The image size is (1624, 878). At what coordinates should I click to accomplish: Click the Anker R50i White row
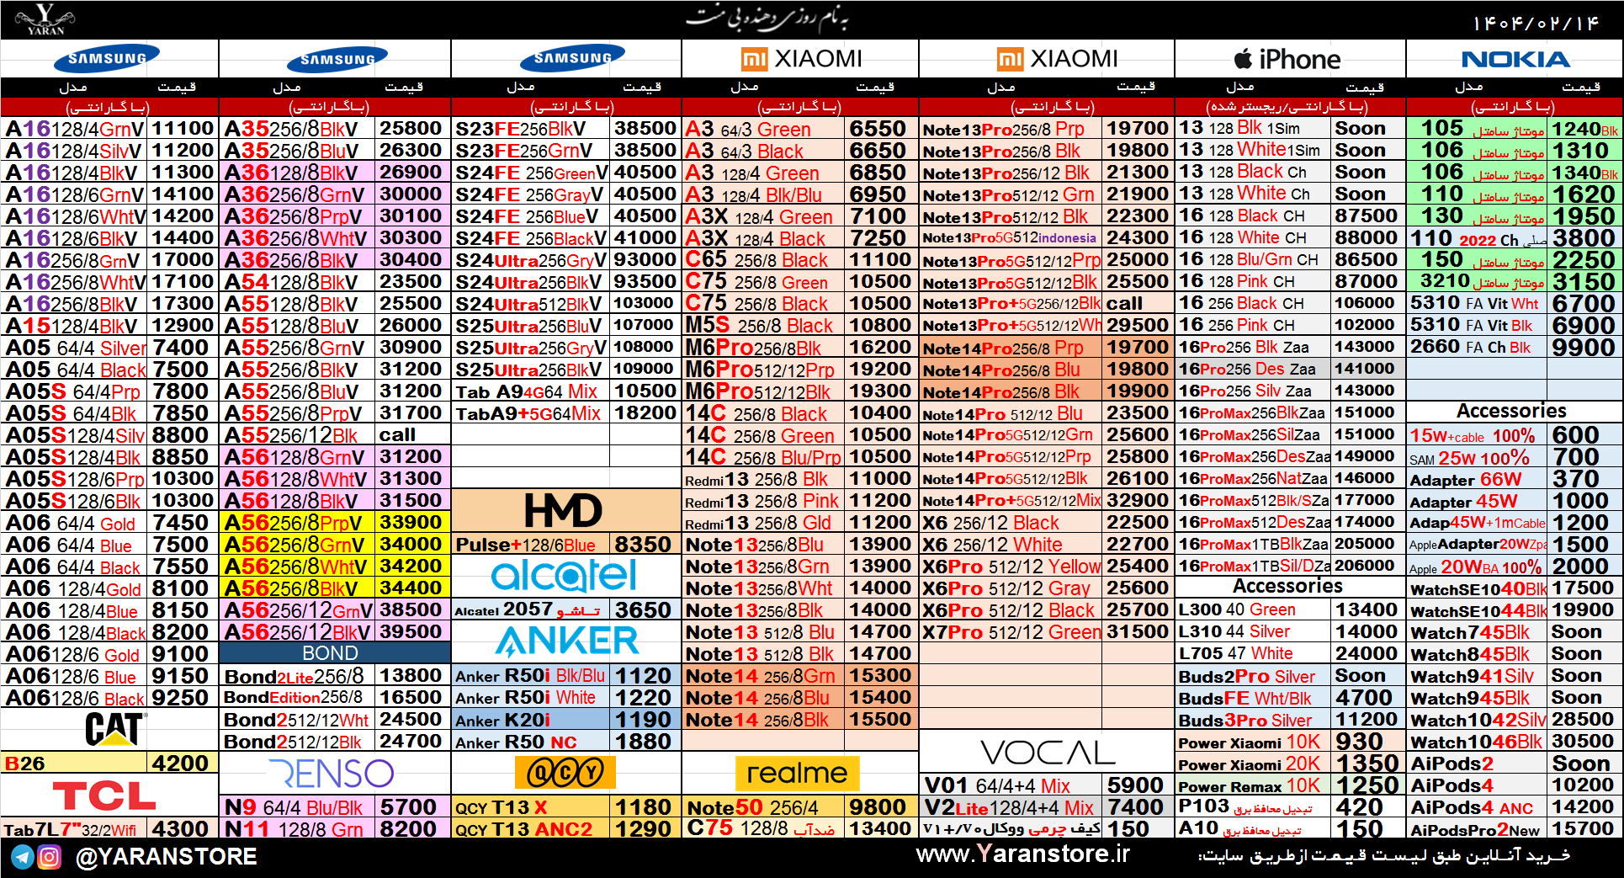pos(566,697)
